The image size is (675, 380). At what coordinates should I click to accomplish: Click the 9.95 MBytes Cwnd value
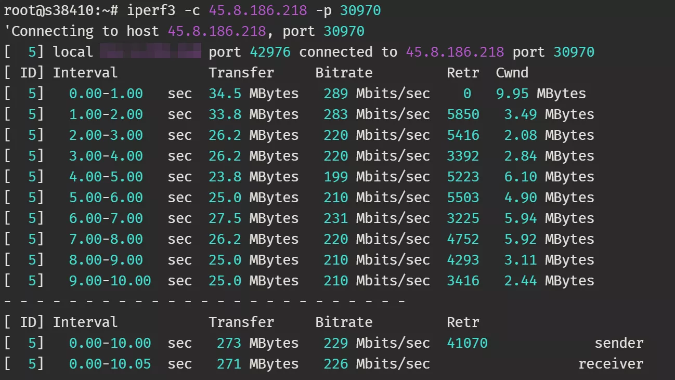tap(545, 94)
